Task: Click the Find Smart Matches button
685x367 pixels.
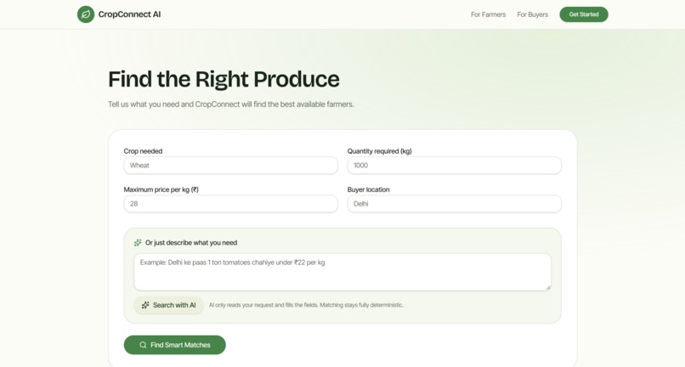Action: coord(175,345)
